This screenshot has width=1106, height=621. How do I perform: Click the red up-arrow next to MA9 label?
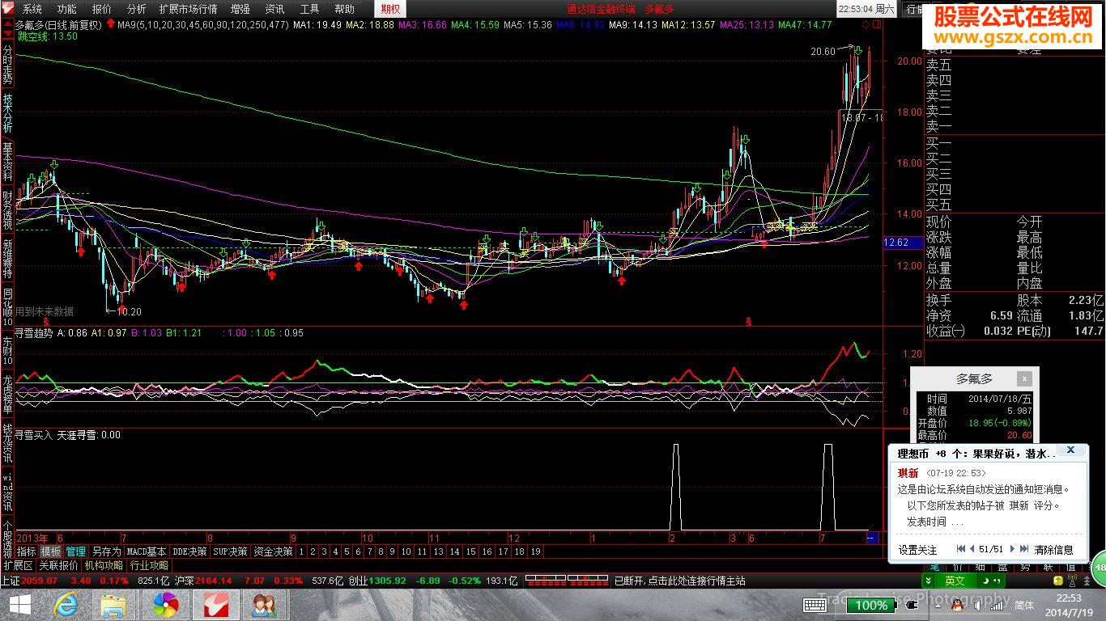pos(111,24)
